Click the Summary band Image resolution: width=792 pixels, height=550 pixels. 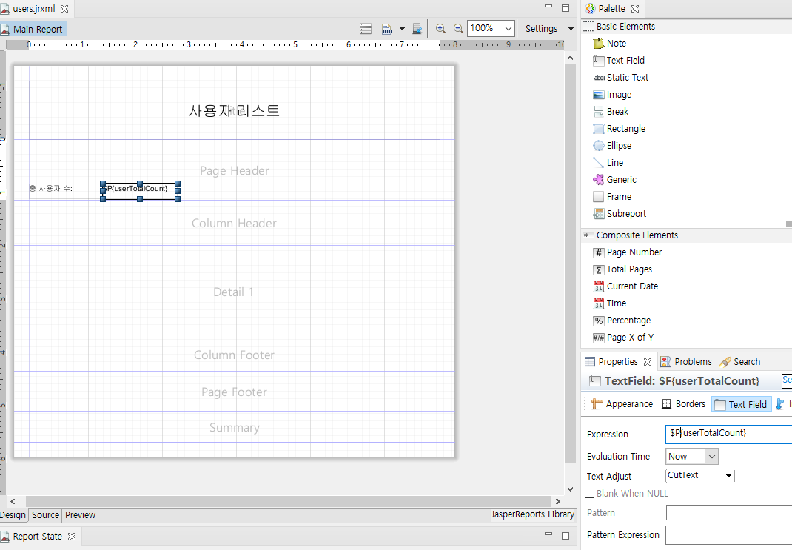coord(234,427)
